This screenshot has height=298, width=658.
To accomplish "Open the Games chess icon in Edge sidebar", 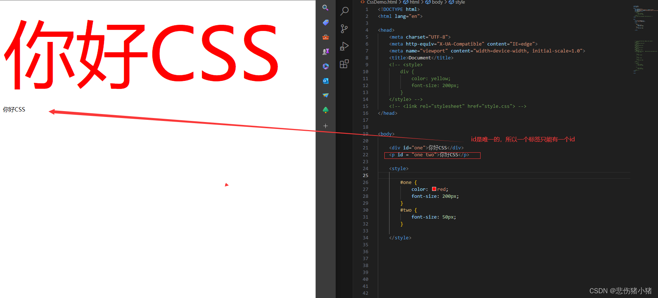I will 325,51.
